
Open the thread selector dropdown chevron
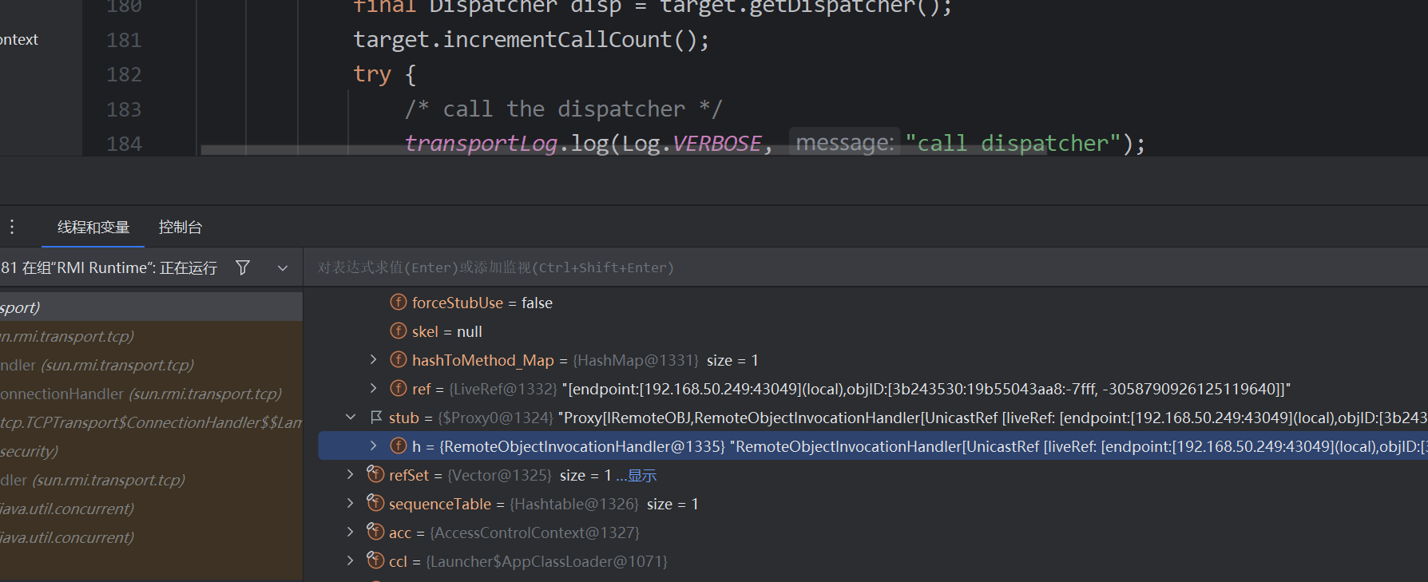[282, 268]
